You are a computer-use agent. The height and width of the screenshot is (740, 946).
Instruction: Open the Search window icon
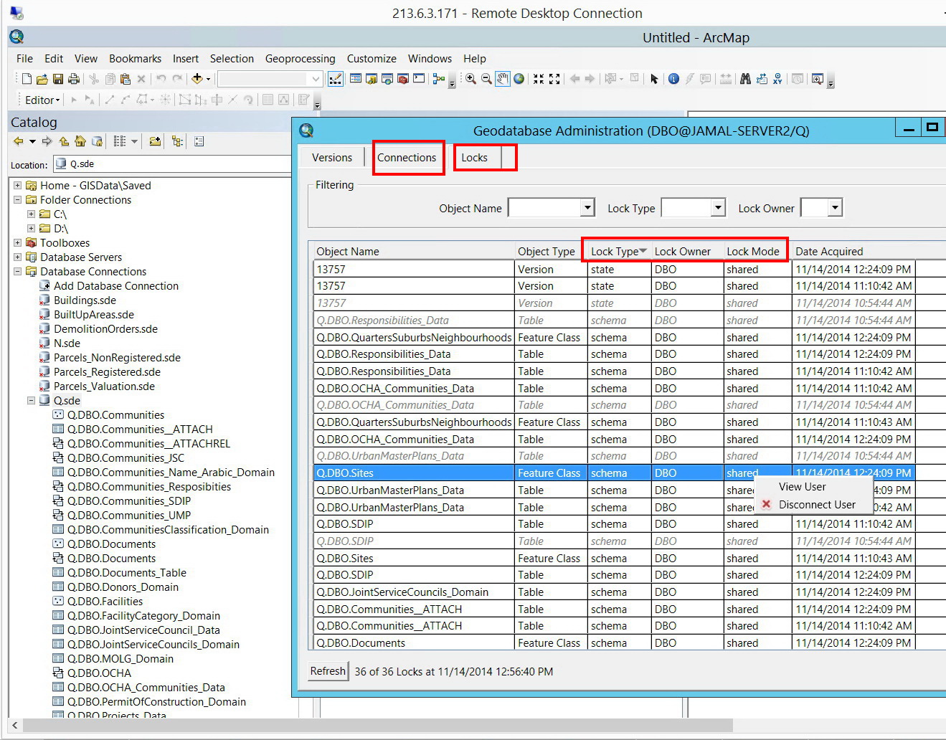(387, 79)
